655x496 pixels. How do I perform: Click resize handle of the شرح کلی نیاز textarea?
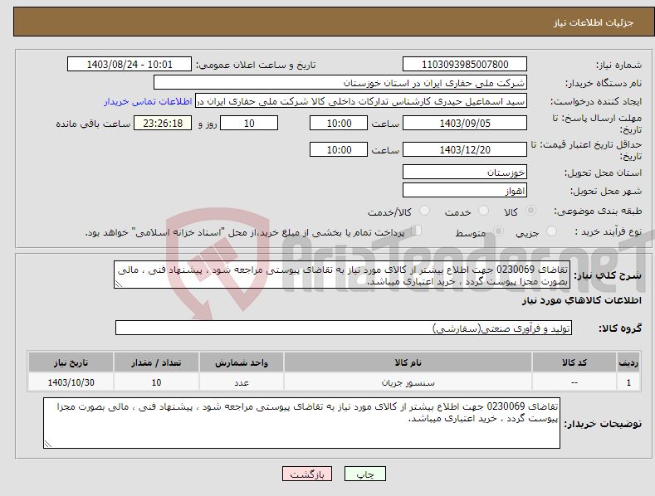[x=119, y=284]
